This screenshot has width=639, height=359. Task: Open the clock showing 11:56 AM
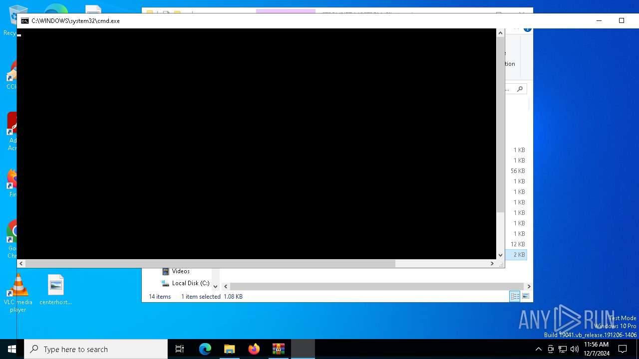click(x=596, y=349)
